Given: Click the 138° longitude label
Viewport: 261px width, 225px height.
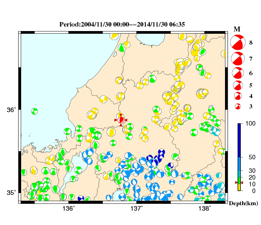Looking at the screenshot, I should pos(205,208).
